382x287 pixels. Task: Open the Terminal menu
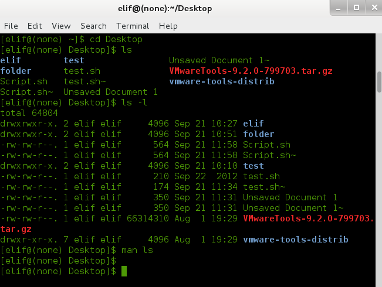tap(133, 26)
